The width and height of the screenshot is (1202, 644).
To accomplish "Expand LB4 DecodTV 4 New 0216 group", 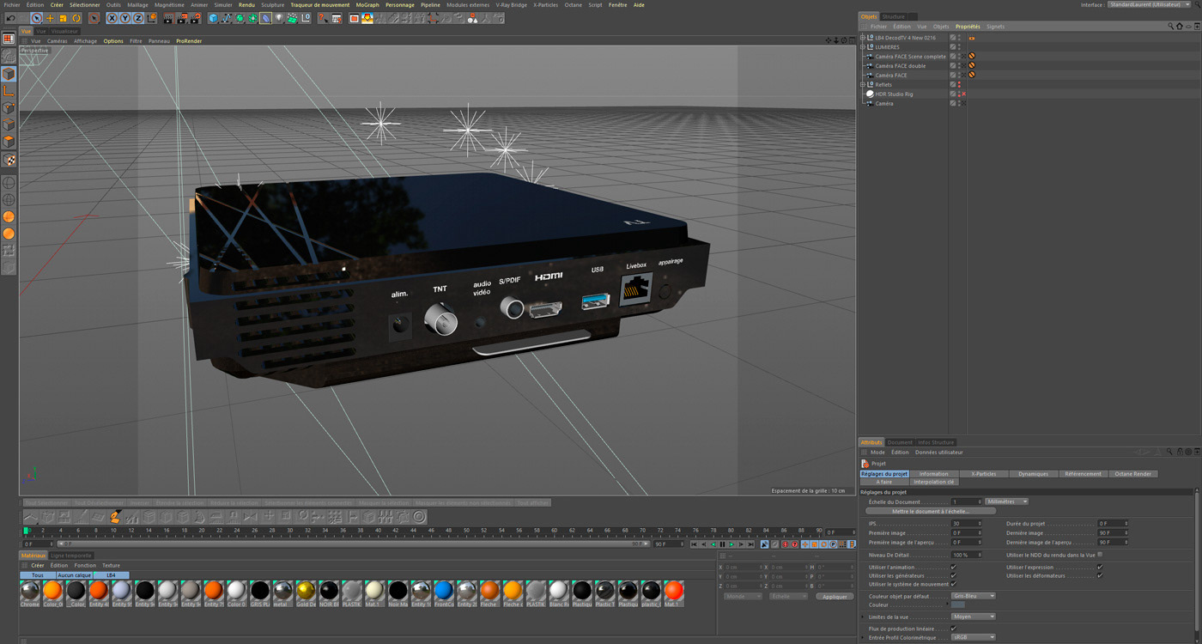I will [x=863, y=38].
